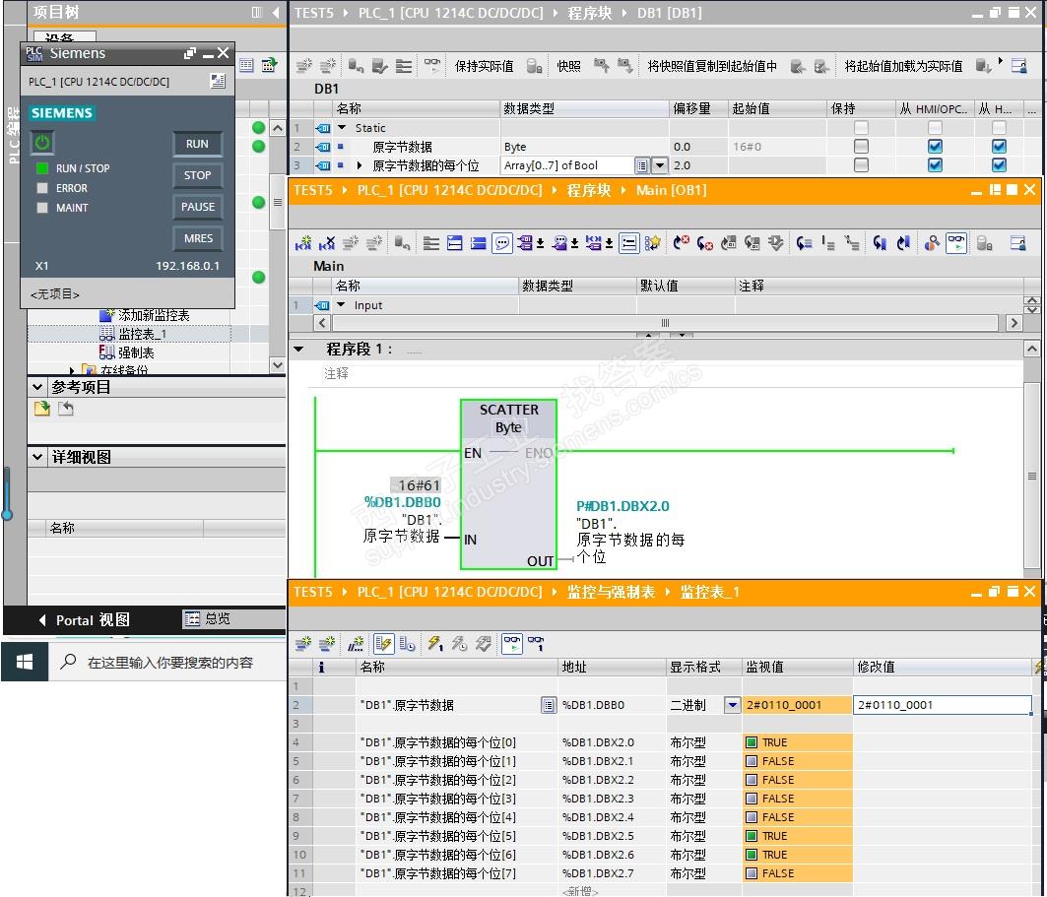Click open-reference-project icon under 参考项目

[x=42, y=409]
